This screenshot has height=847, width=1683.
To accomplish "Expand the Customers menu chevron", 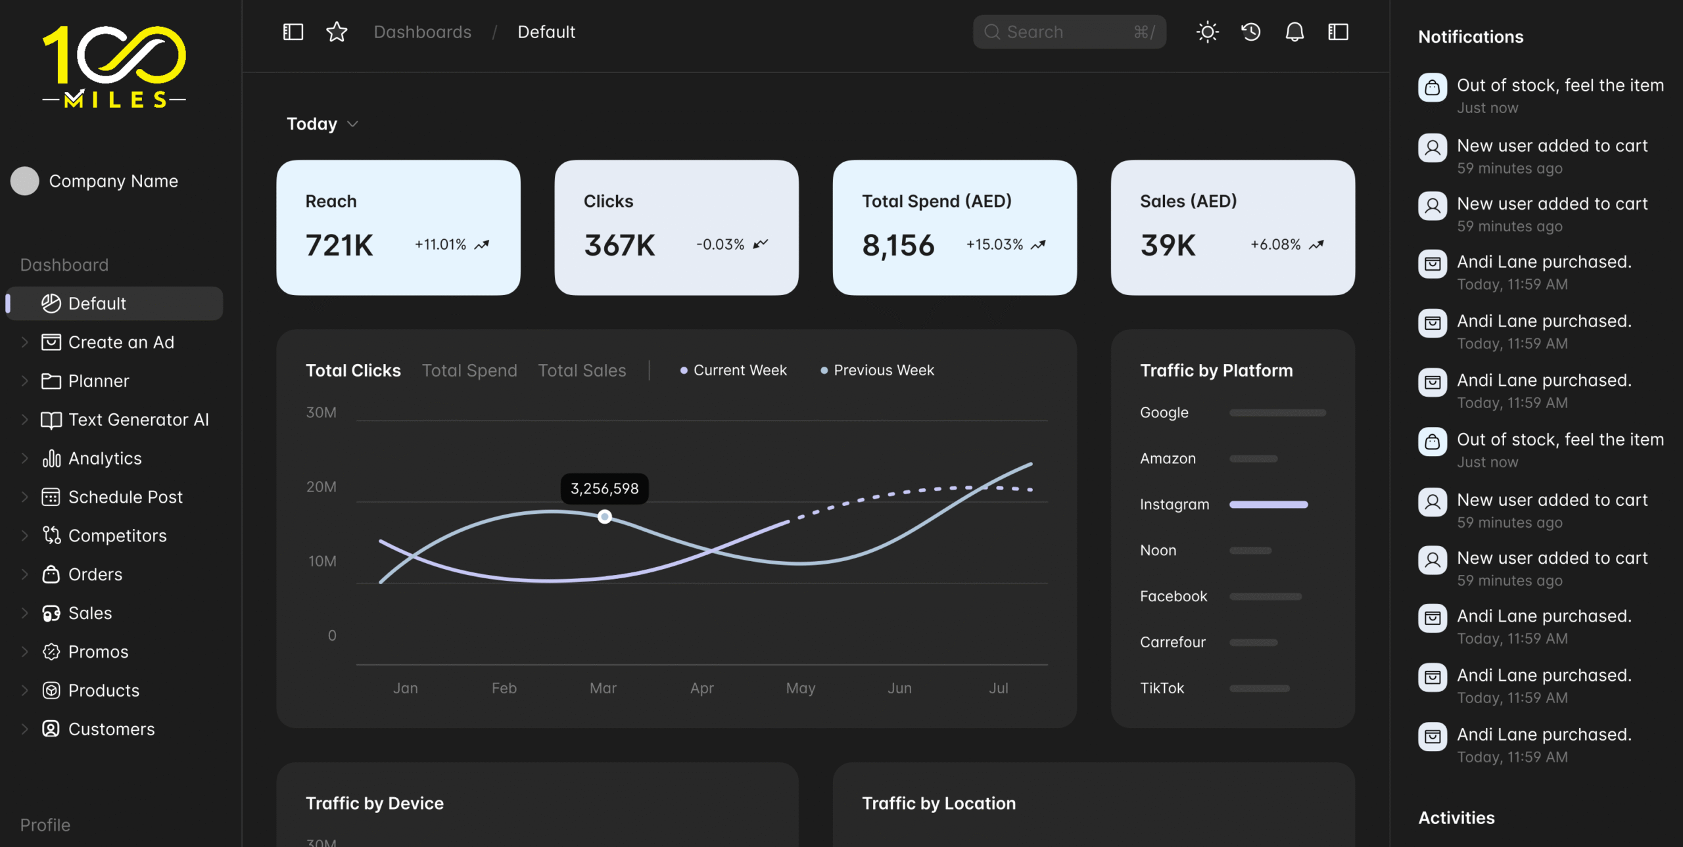I will [25, 729].
